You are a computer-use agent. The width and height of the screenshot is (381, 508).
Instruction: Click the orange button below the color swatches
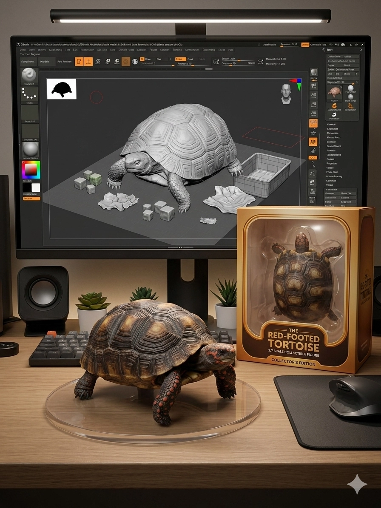(x=31, y=198)
